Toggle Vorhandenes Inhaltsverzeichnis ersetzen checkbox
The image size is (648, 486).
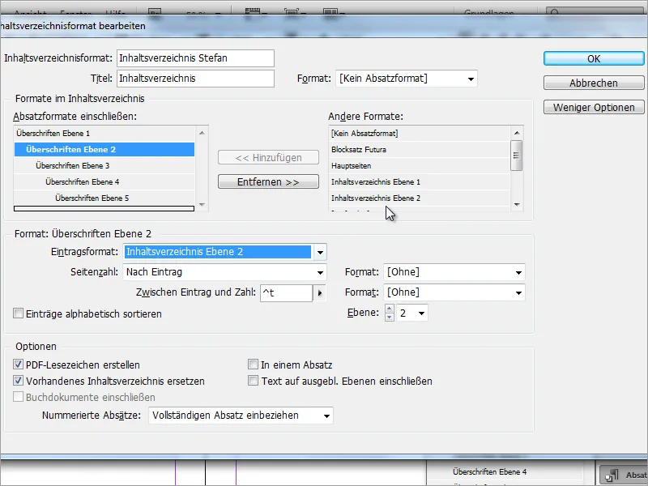pyautogui.click(x=18, y=381)
